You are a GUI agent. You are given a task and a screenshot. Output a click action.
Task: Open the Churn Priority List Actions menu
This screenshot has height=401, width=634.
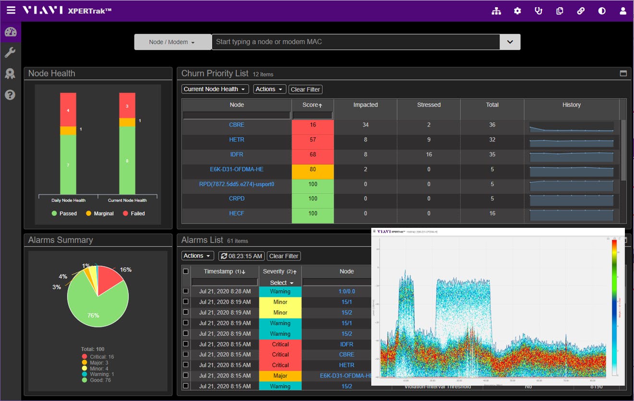[x=269, y=89]
